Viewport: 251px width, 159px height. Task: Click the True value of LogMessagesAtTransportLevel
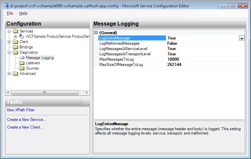(172, 54)
